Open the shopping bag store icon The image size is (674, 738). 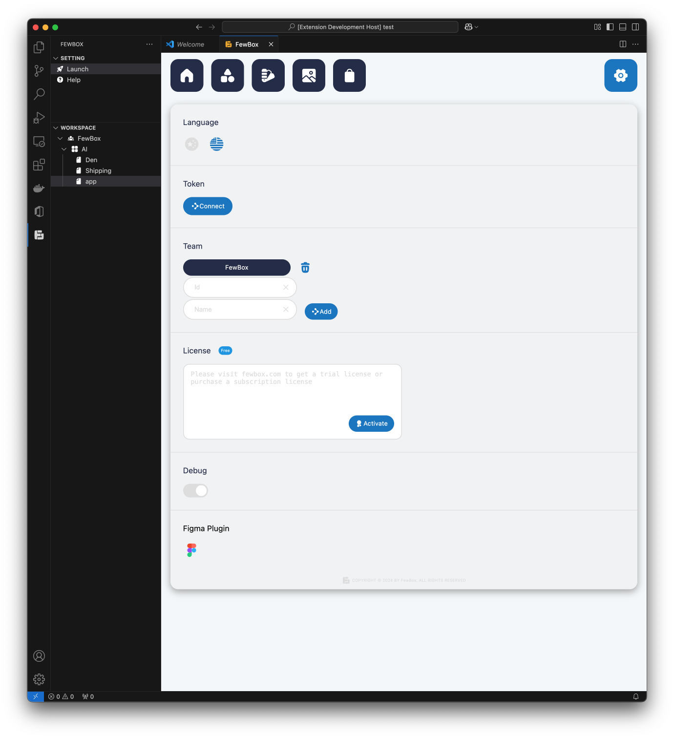point(349,75)
